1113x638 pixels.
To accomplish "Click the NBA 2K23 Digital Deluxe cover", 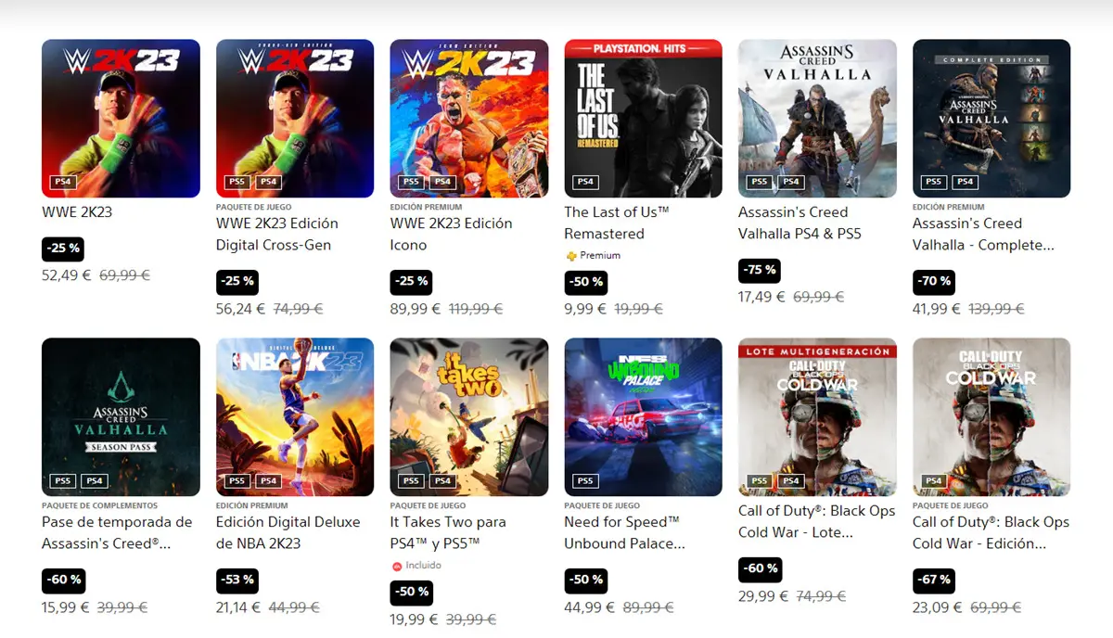I will [x=295, y=416].
